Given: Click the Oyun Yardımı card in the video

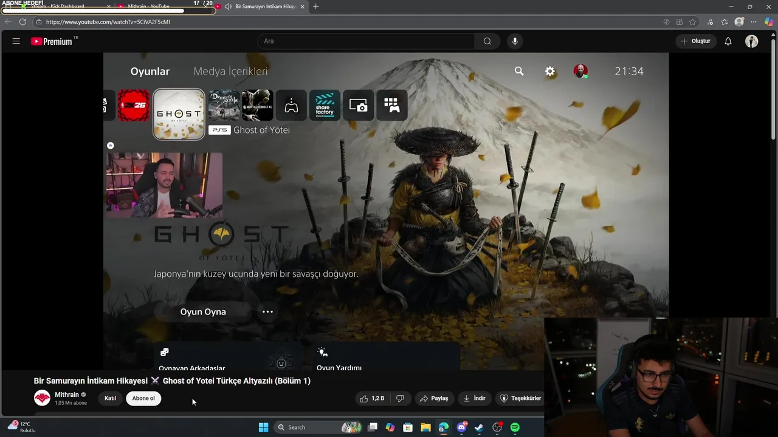Looking at the screenshot, I should click(387, 357).
